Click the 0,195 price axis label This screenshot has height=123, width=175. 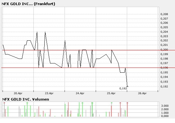coord(164,72)
